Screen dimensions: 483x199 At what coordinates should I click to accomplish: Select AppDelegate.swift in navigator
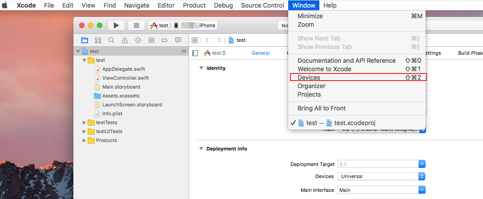[123, 69]
